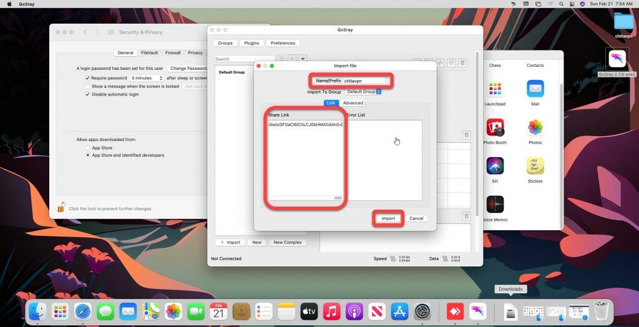Click the lock icon in Security & Privacy
This screenshot has width=639, height=327.
pos(61,208)
